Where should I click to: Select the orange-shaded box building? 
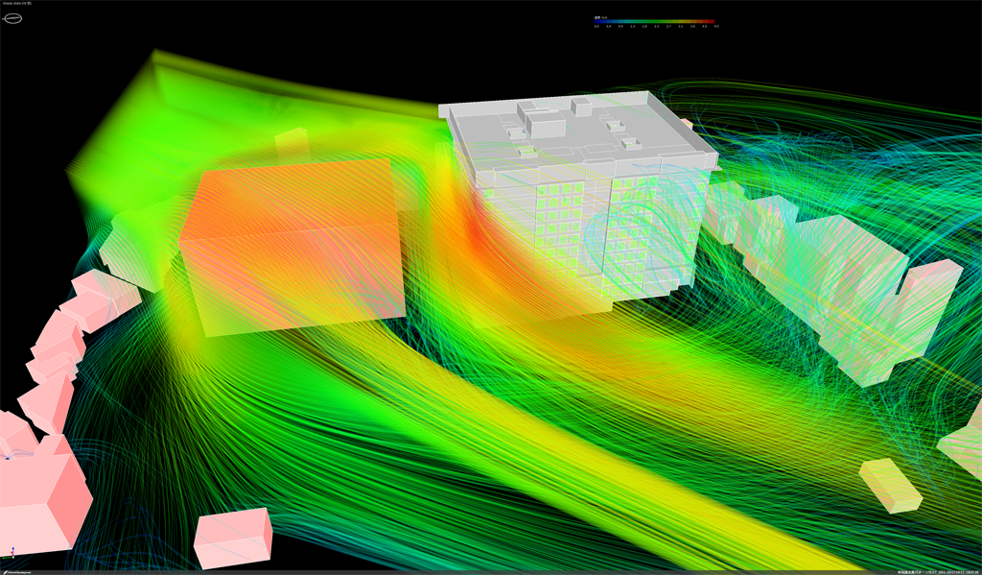pos(292,245)
